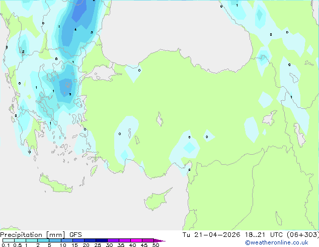Viewport: 319px width, 247px height.
Task: Select the GFS model label
Action: pyautogui.click(x=75, y=235)
